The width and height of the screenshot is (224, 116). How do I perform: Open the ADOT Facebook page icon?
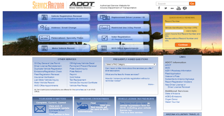click(159, 8)
